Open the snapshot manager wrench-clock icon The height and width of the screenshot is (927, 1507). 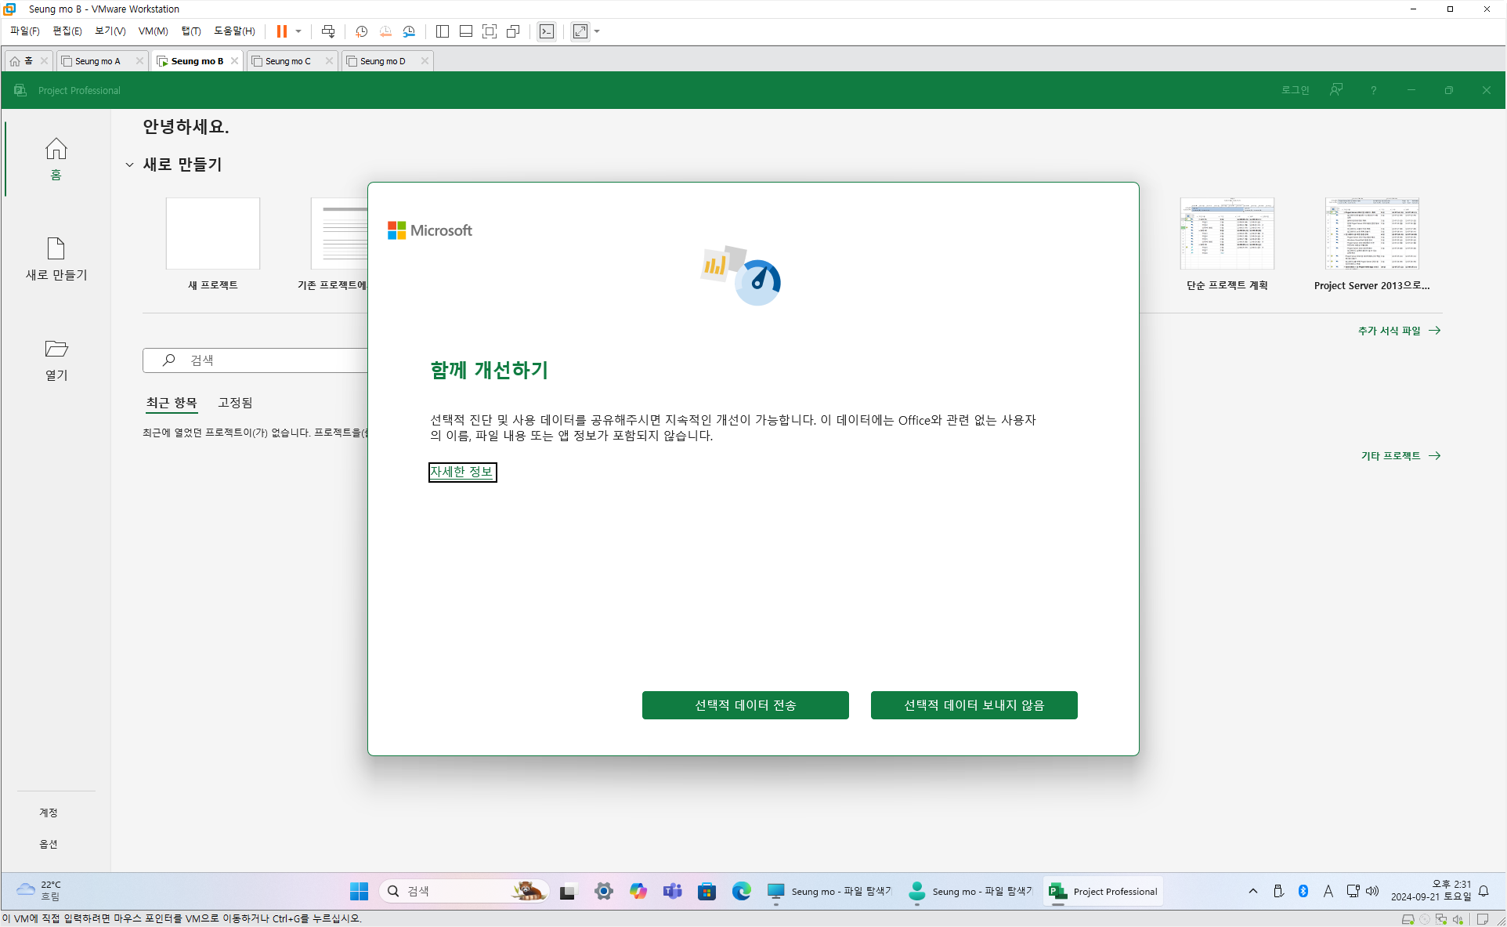[409, 31]
